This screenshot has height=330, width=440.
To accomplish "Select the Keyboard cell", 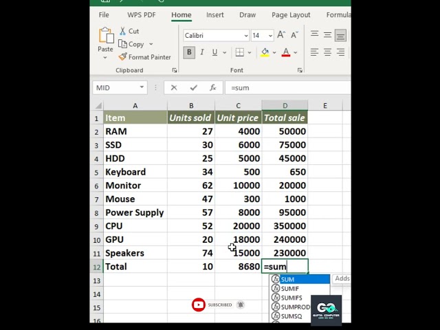I will 135,172.
